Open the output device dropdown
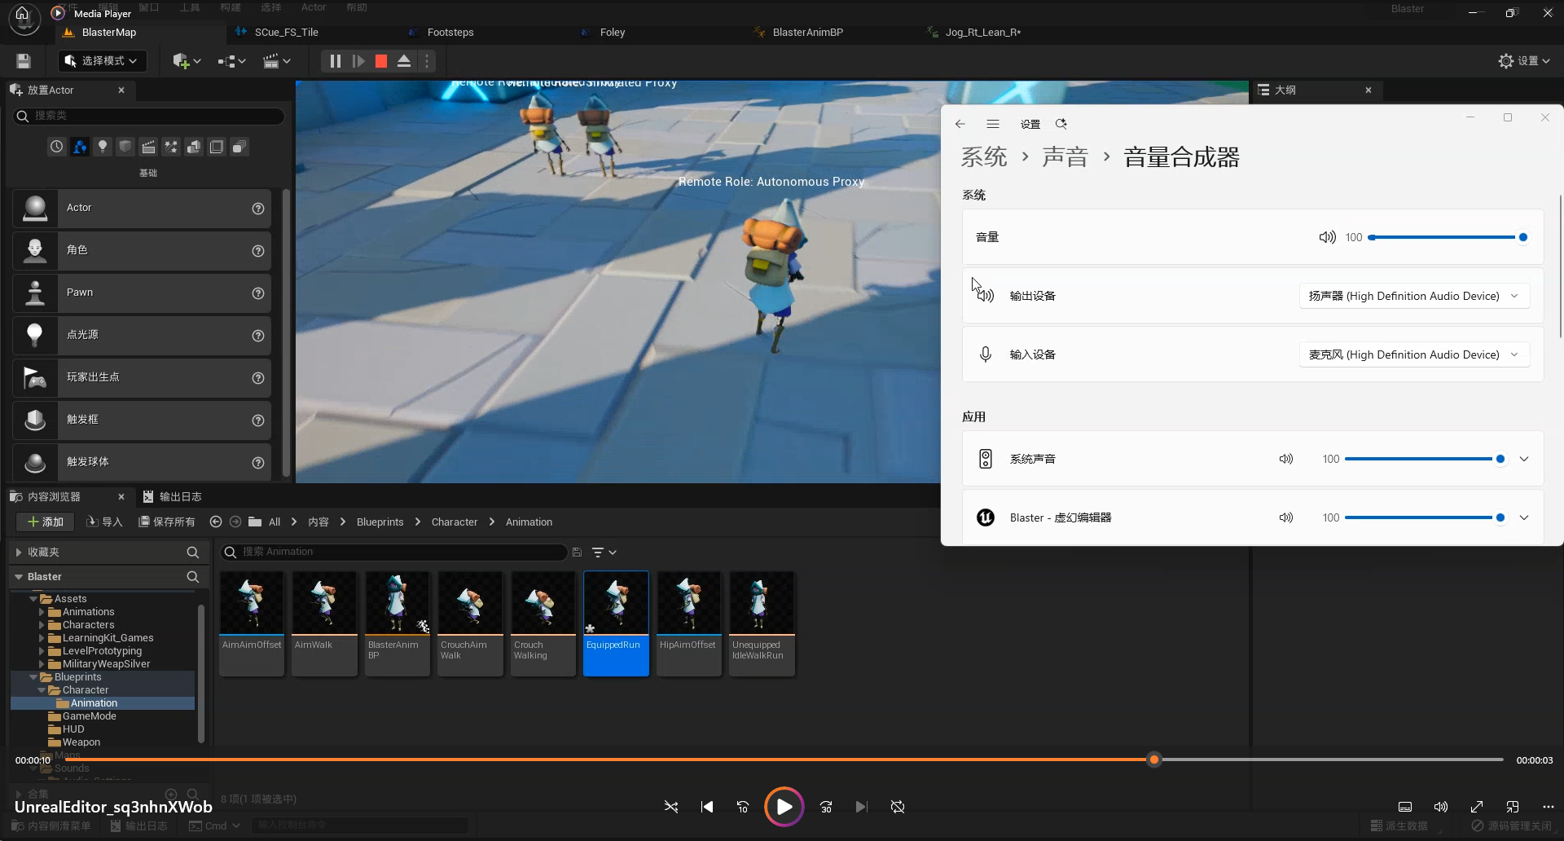Image resolution: width=1564 pixels, height=841 pixels. [1414, 296]
